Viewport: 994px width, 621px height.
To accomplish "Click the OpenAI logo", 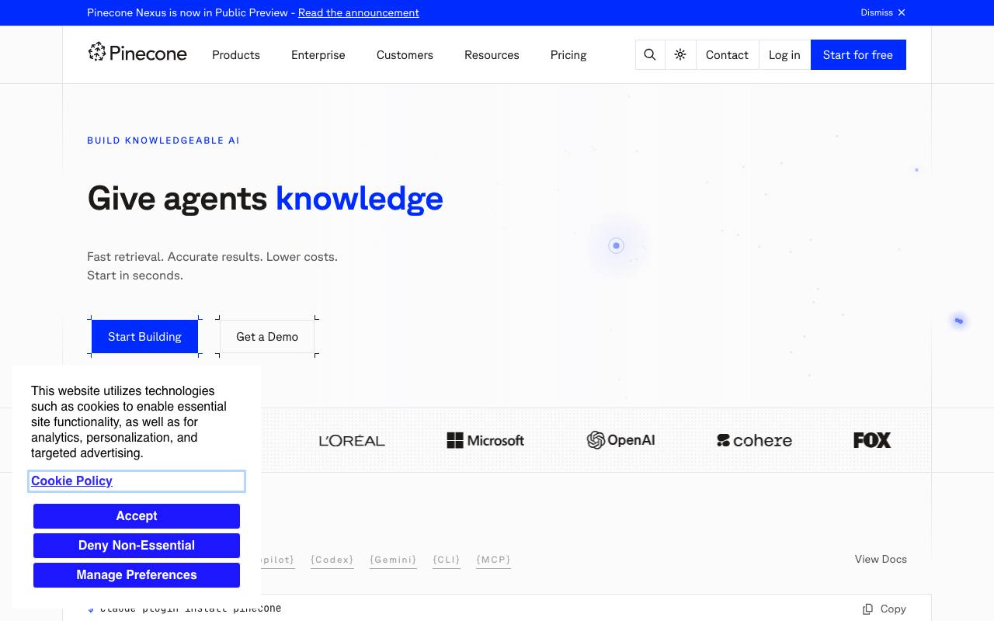I will tap(620, 440).
